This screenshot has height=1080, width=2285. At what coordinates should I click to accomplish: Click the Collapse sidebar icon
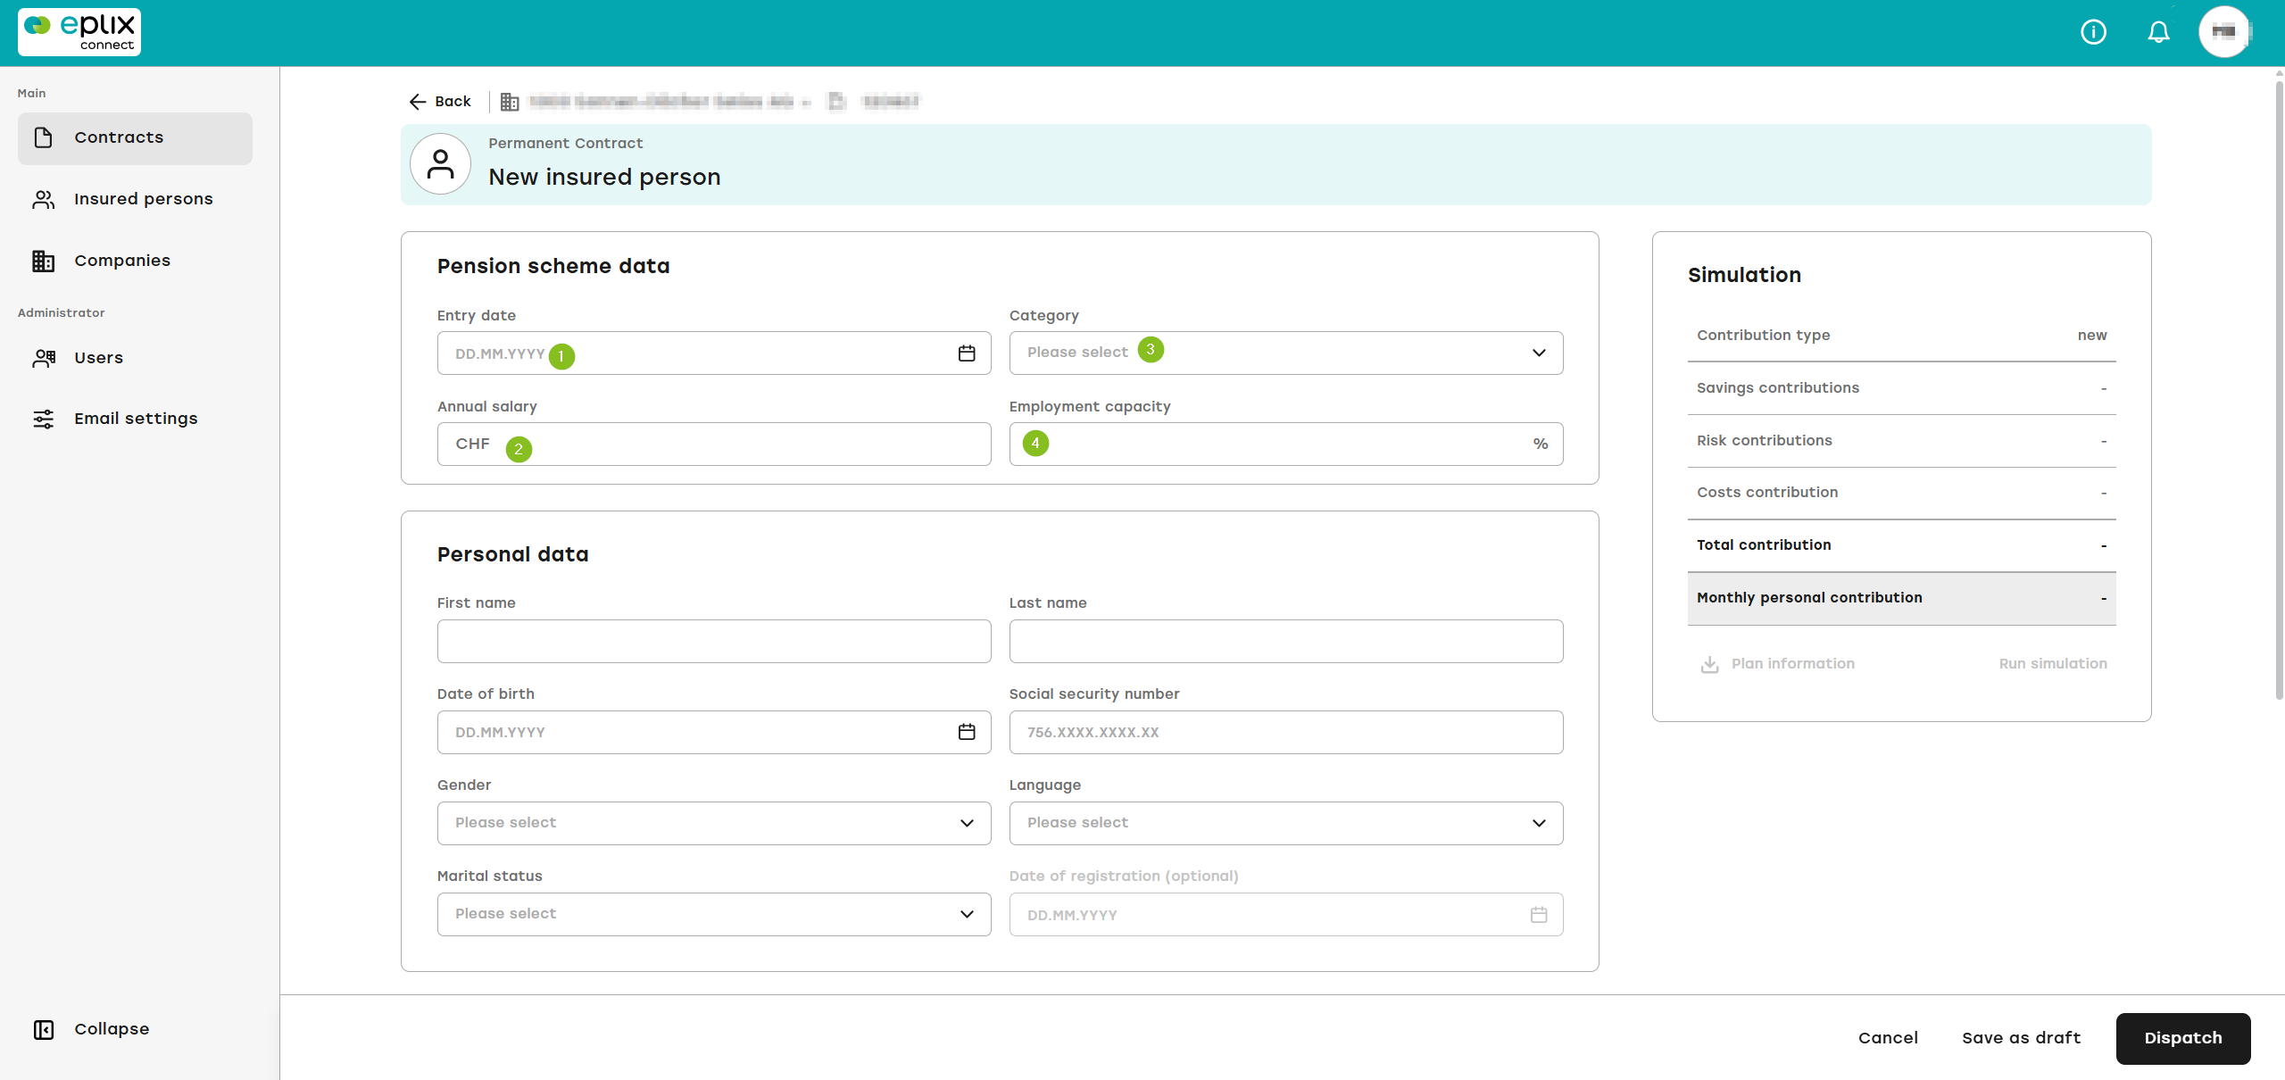coord(44,1029)
